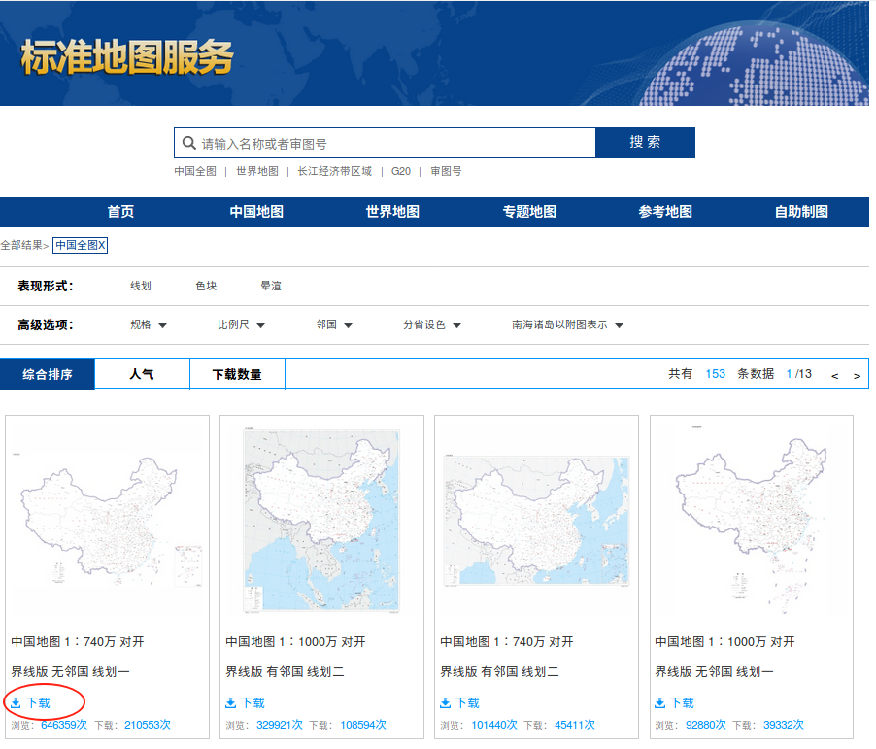
Task: Remove the 中国全图 filter tag
Action: coord(102,246)
